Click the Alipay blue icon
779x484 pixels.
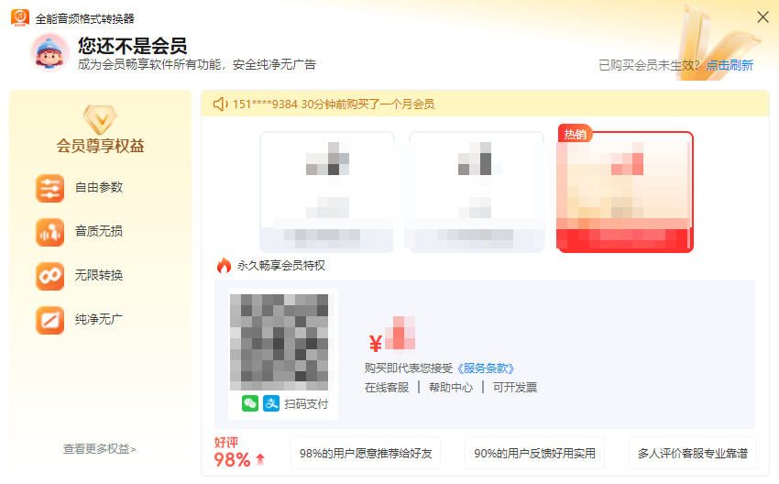point(271,403)
